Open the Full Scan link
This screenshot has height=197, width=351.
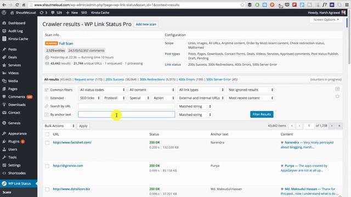(66, 43)
